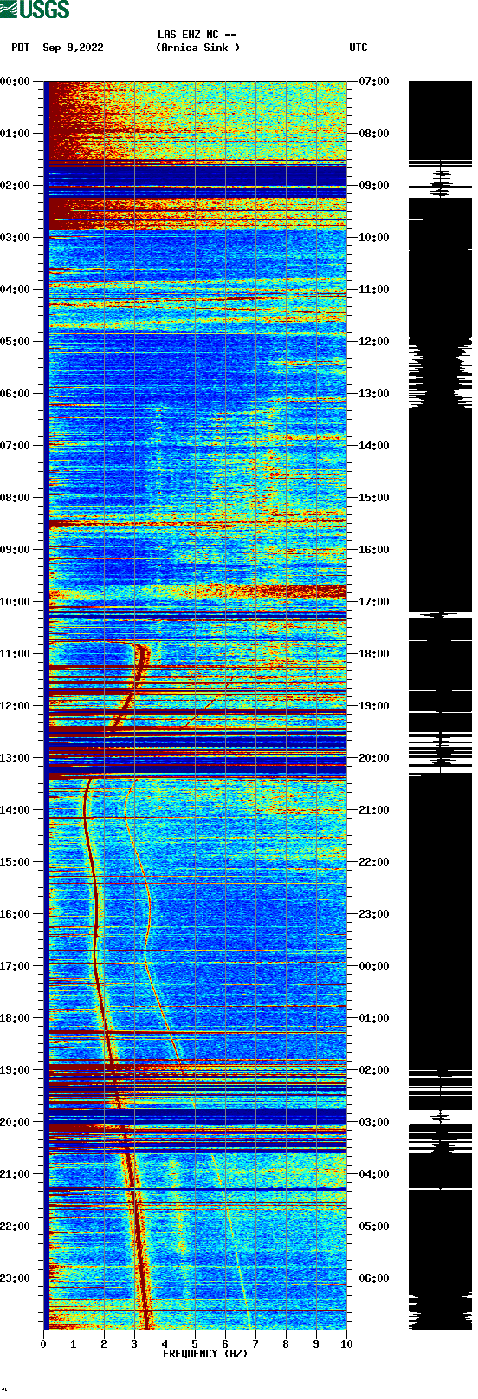The height and width of the screenshot is (1399, 478).
Task: Click the frequency axis label '5'
Action: click(x=195, y=1344)
